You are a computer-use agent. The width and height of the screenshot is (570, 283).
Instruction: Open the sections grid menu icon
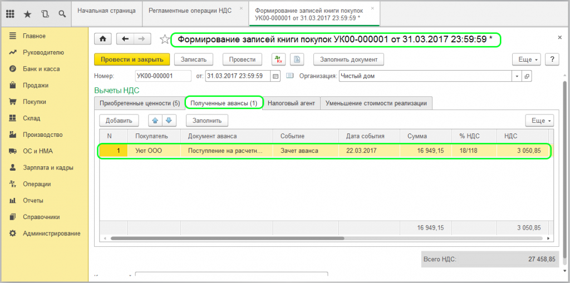[x=10, y=13]
